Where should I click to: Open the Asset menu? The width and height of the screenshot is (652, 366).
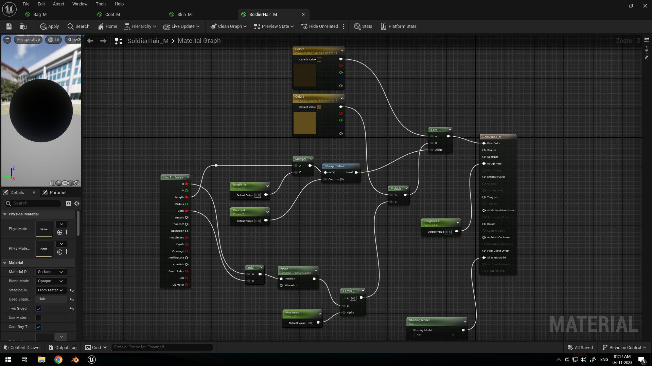(58, 4)
